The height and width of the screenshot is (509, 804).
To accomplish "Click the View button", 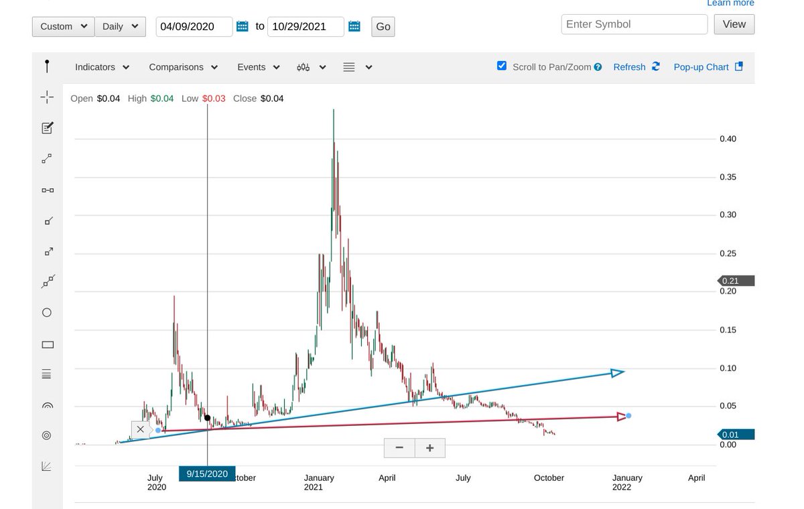I will tap(734, 24).
